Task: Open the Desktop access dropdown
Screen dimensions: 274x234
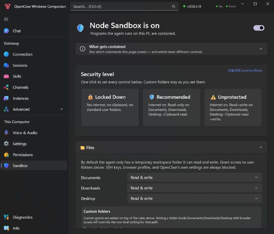Action: (195, 198)
